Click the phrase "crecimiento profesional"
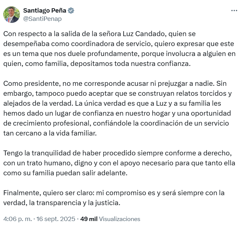This screenshot has width=241, height=226. [48, 123]
